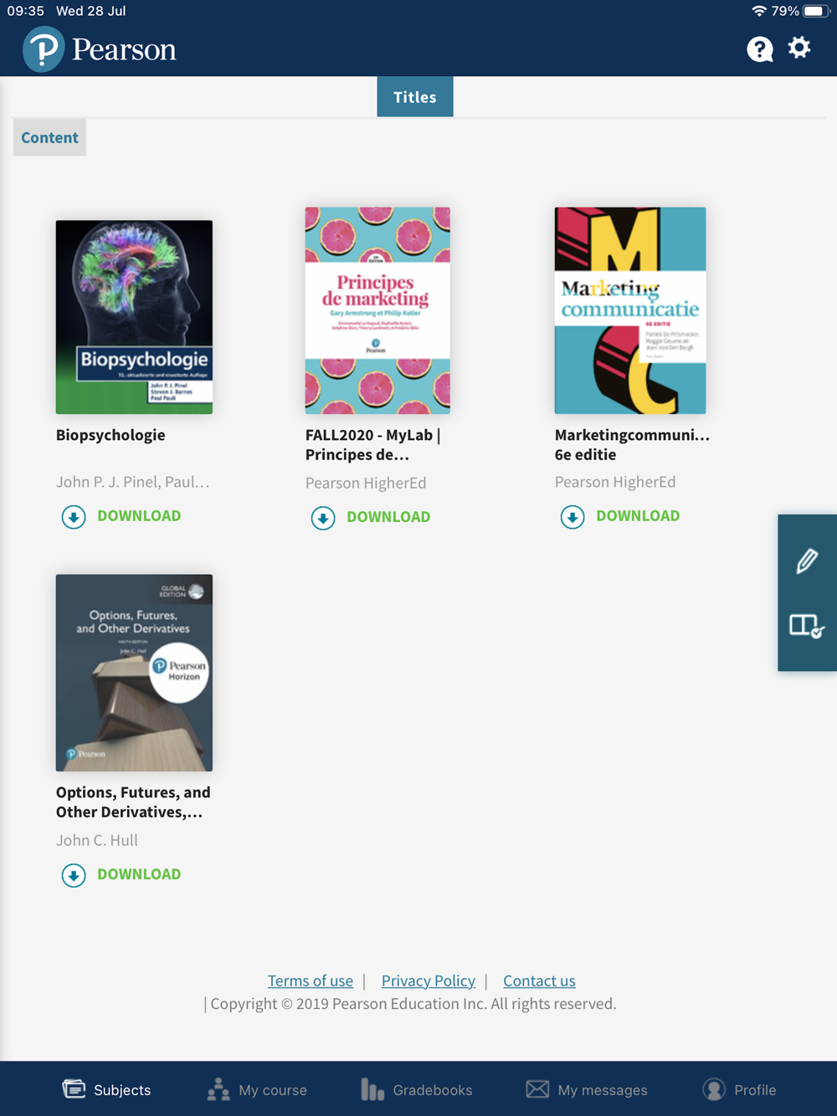Screen dimensions: 837x1116
Task: Open the Terms of use link
Action: (x=311, y=980)
